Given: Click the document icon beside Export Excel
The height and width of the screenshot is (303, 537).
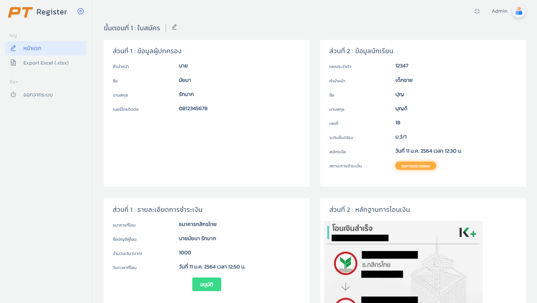Looking at the screenshot, I should [13, 63].
